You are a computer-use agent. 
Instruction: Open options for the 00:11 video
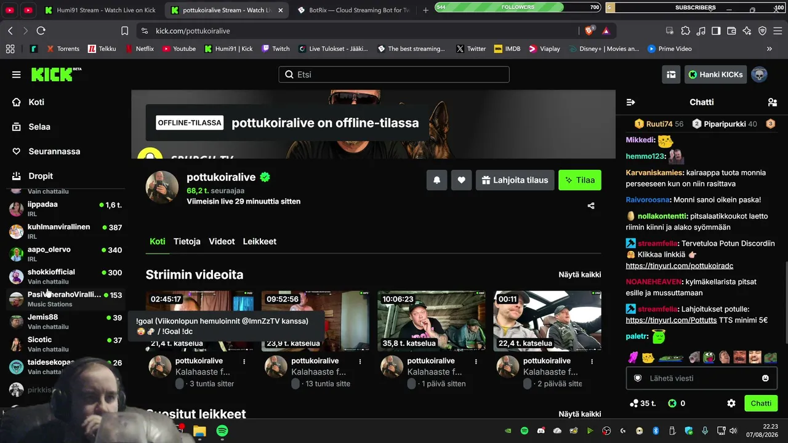(x=592, y=361)
